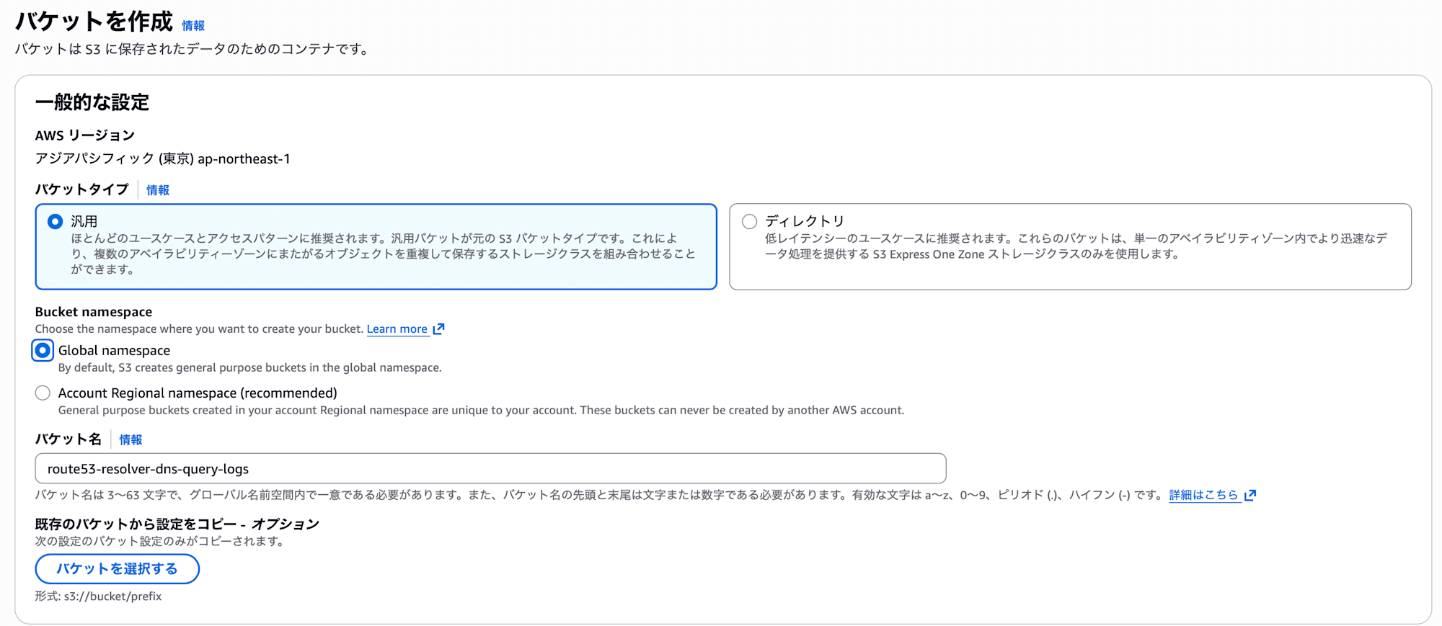Open the 情報 link beside バケット名
Viewport: 1442px width, 626px height.
coord(131,439)
